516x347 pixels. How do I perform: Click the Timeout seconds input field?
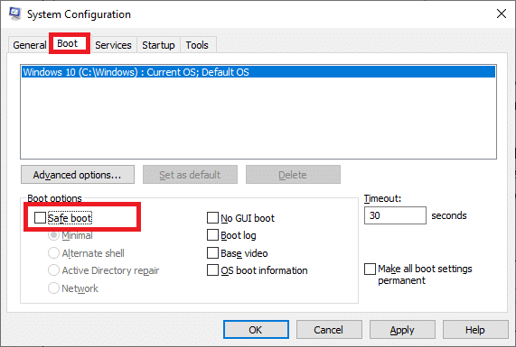[395, 215]
